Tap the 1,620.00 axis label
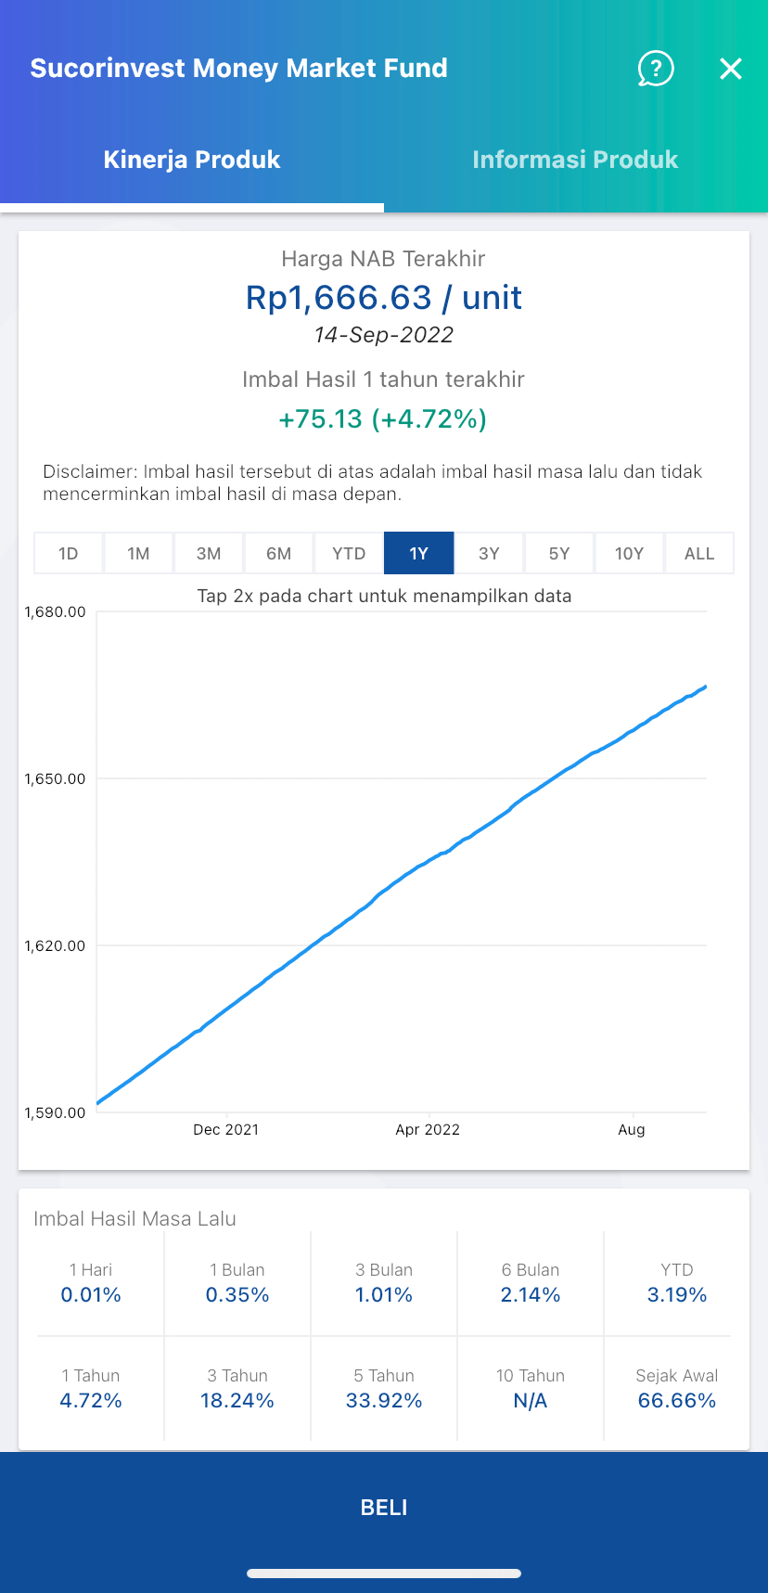 (55, 946)
